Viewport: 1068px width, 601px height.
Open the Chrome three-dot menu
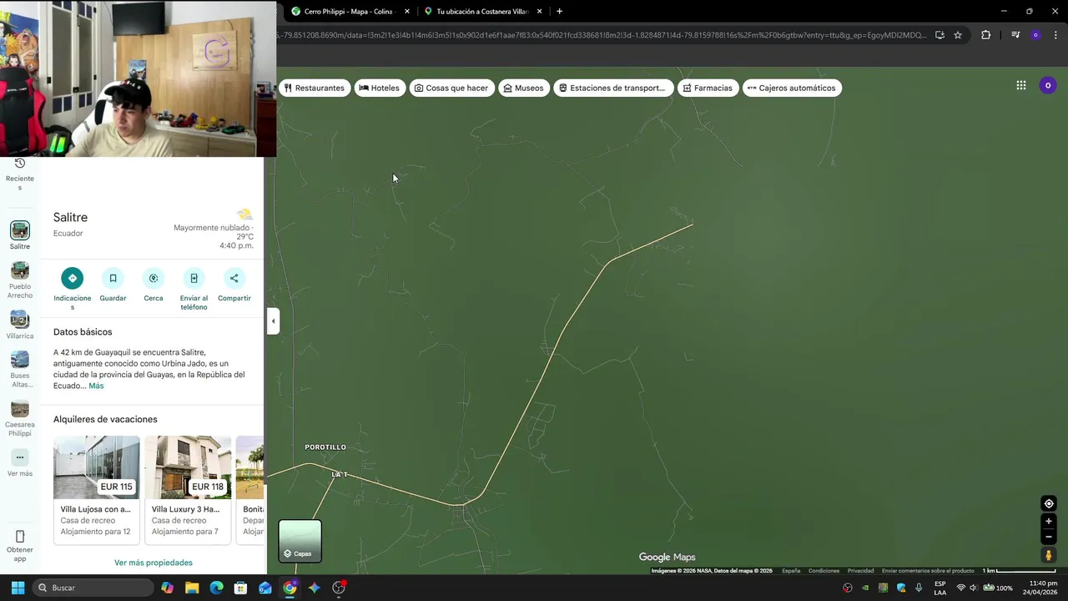point(1056,35)
